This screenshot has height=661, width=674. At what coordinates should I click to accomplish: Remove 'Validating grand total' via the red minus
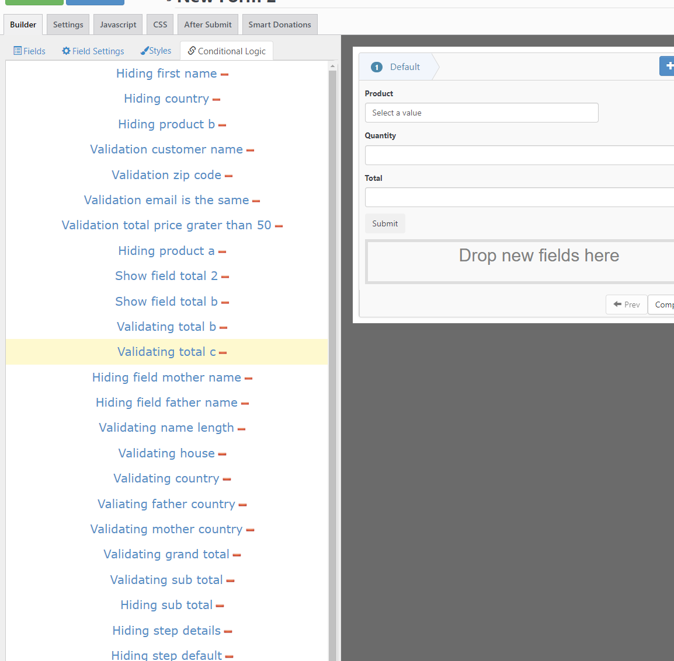[238, 554]
